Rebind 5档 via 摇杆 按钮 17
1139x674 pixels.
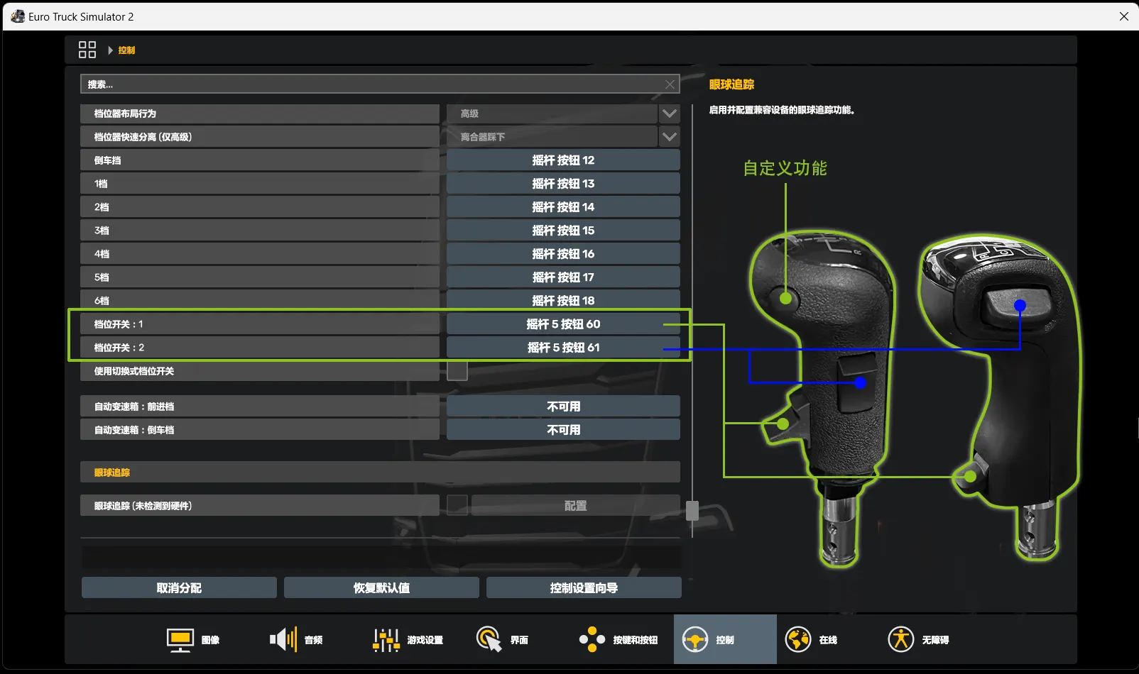pyautogui.click(x=563, y=277)
